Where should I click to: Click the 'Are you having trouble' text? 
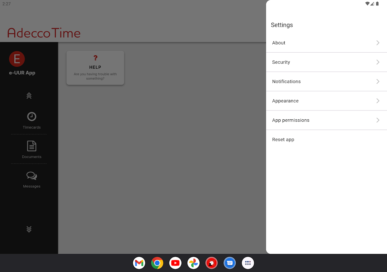click(x=95, y=76)
